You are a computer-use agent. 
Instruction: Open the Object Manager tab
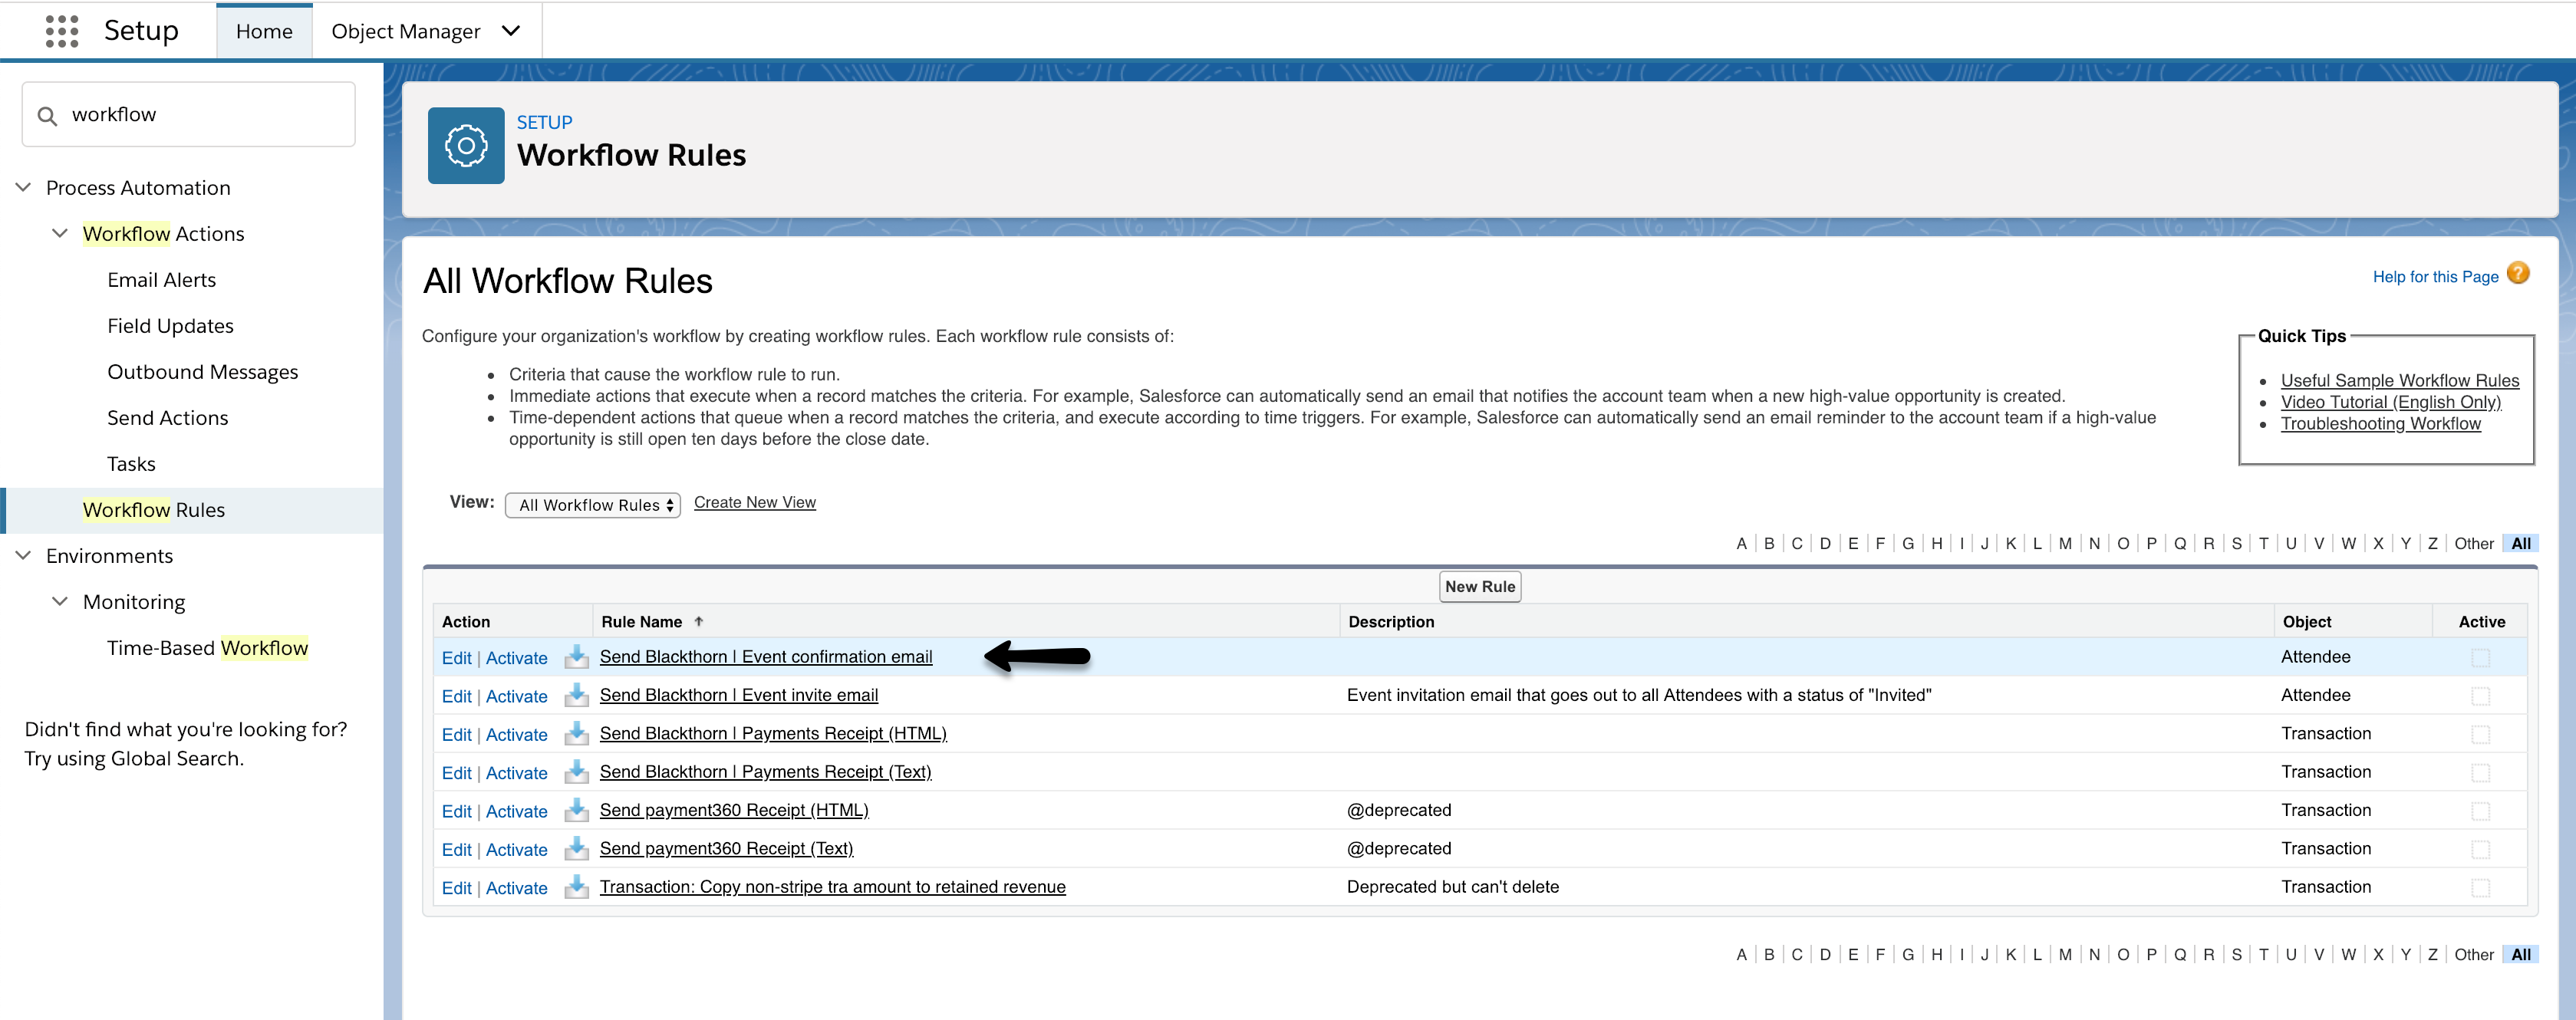pos(405,31)
